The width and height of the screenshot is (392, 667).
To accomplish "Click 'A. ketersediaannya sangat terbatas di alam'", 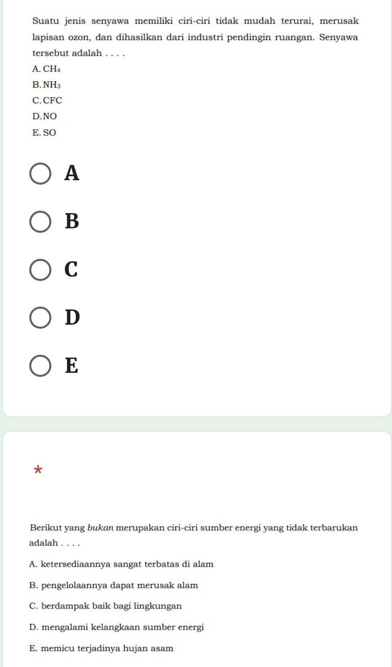I will [x=122, y=564].
